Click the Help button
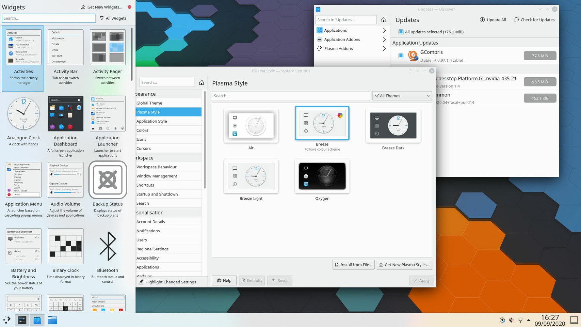 pos(224,280)
